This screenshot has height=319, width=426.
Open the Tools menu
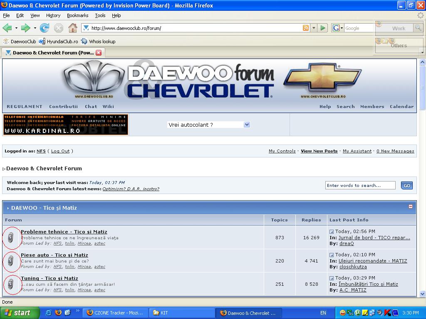100,15
